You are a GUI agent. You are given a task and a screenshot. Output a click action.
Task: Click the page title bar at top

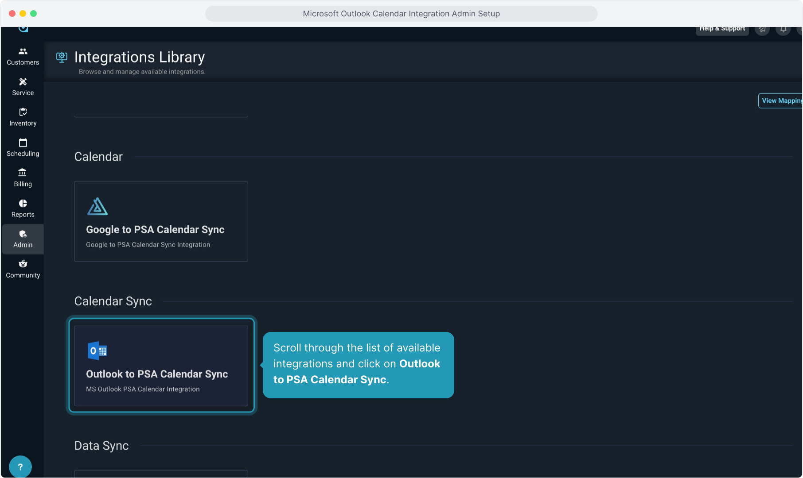pos(401,14)
